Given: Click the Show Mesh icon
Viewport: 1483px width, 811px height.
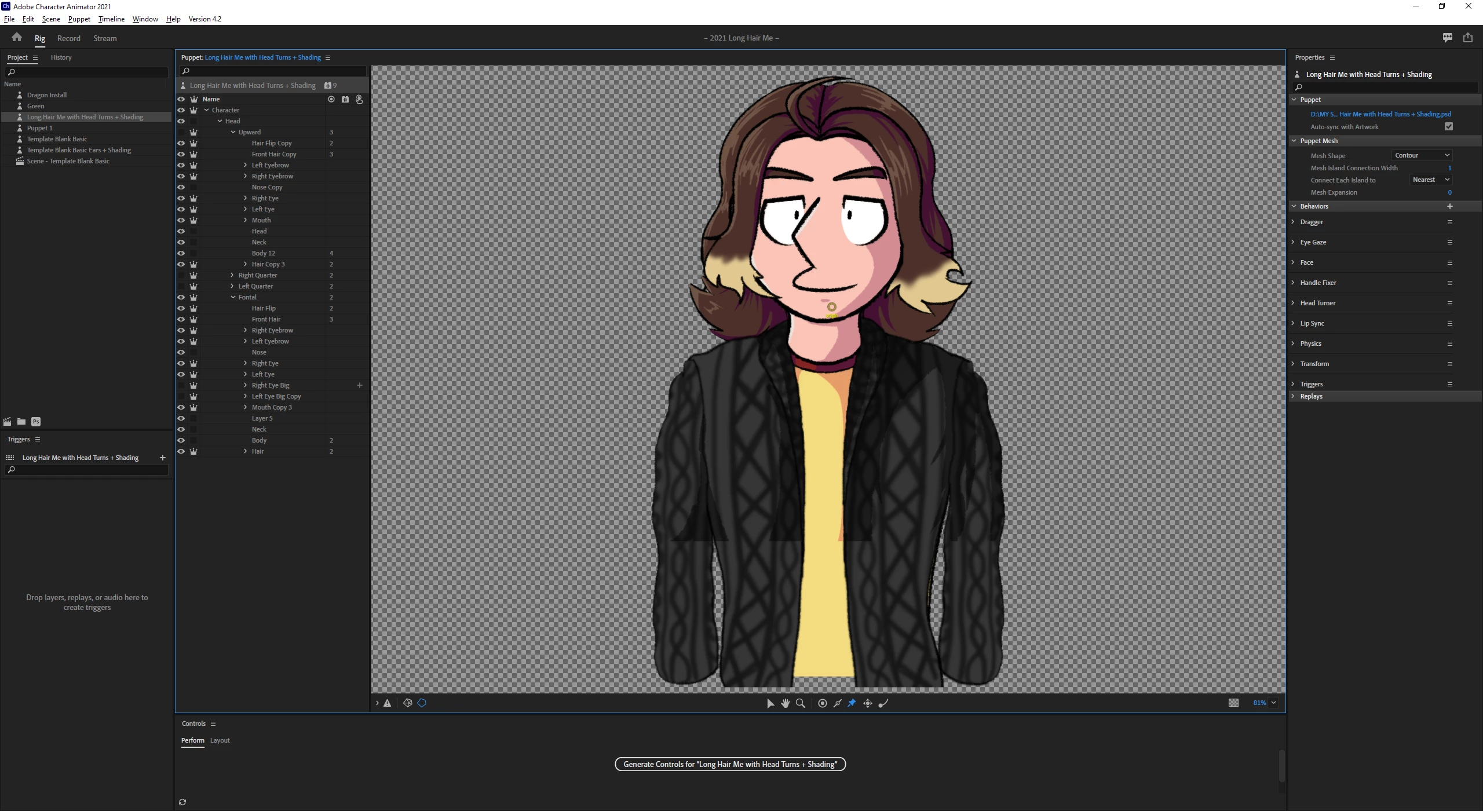Looking at the screenshot, I should coord(407,703).
